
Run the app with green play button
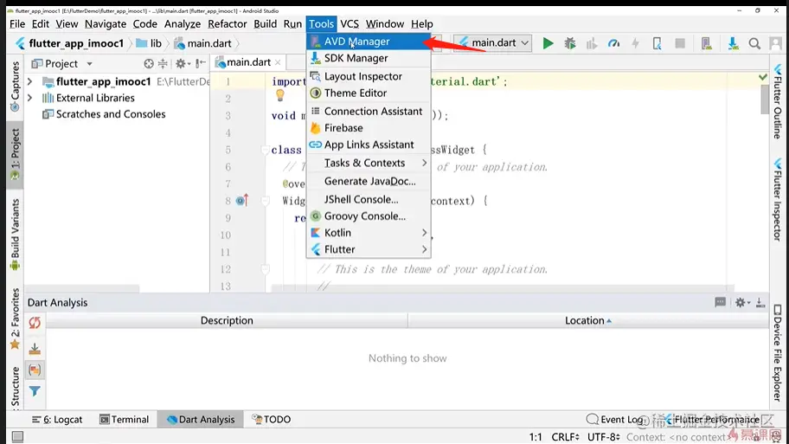tap(548, 43)
